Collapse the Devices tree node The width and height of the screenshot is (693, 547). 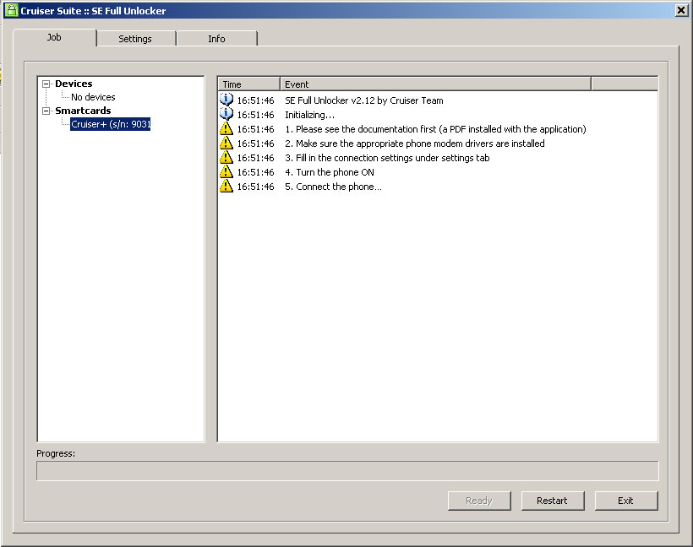click(46, 84)
